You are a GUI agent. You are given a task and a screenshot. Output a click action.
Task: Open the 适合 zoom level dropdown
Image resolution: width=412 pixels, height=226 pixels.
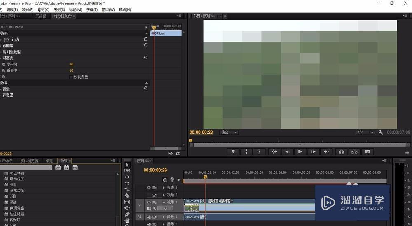[x=229, y=133]
